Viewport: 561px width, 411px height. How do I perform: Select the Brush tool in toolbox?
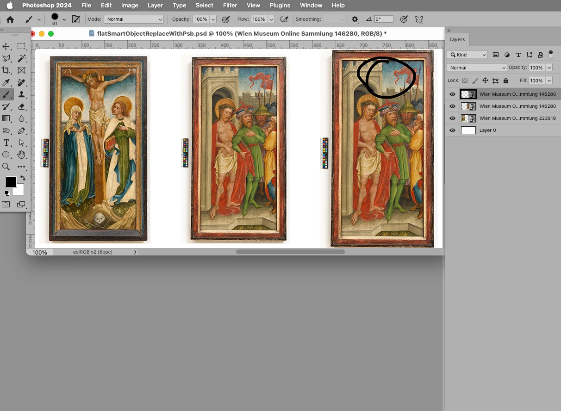tap(6, 94)
